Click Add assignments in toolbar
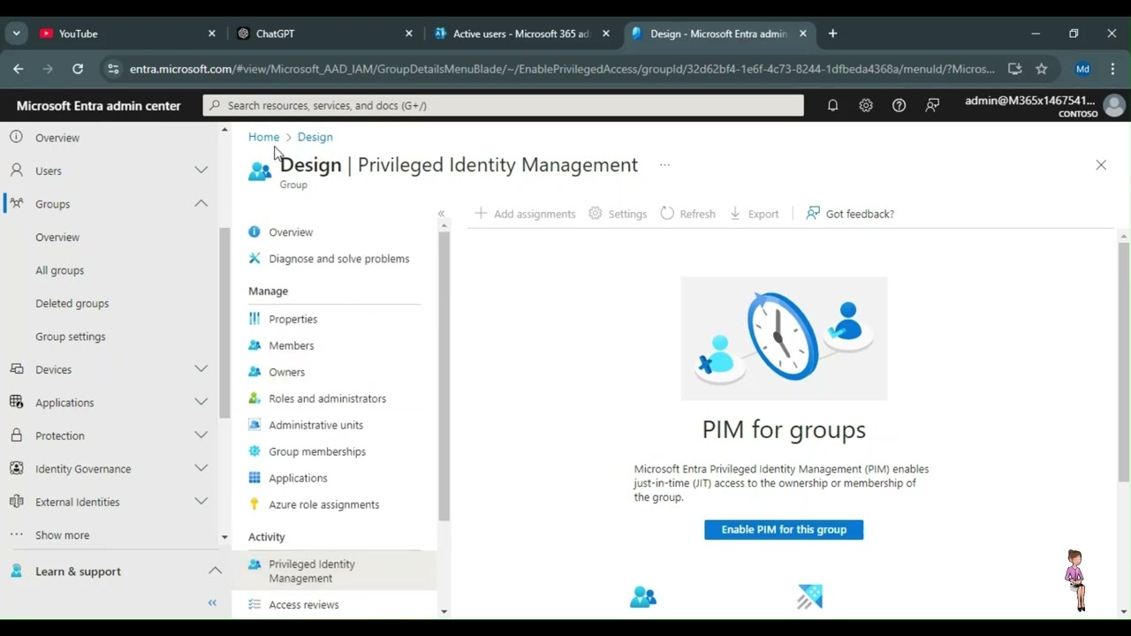 (525, 214)
